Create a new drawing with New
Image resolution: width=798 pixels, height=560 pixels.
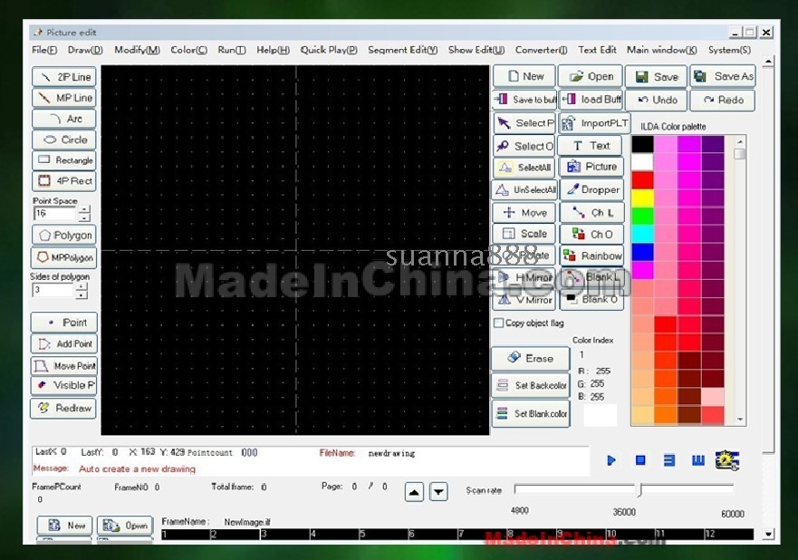coord(524,76)
